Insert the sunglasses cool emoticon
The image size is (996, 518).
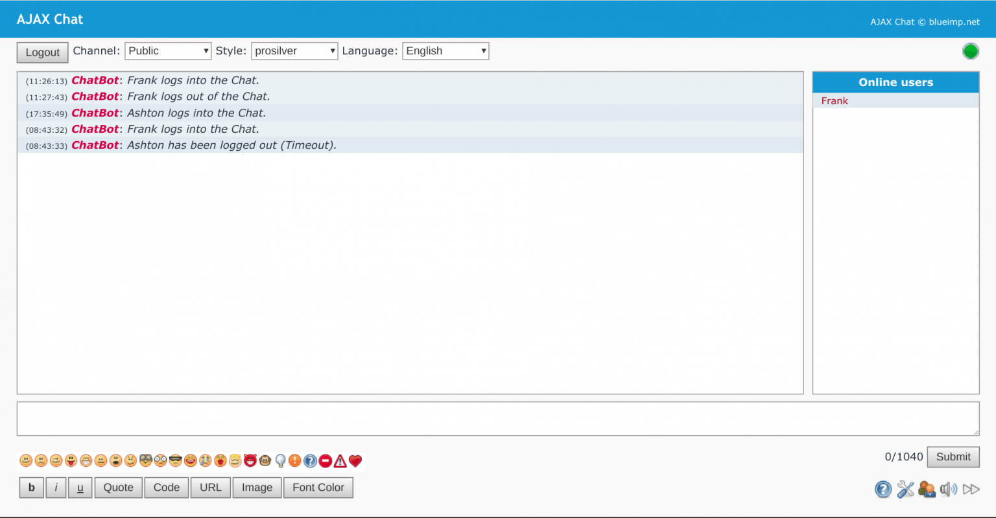click(x=176, y=461)
